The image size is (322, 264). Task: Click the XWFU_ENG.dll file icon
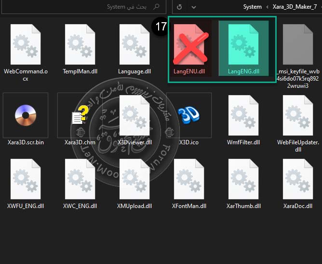[26, 179]
